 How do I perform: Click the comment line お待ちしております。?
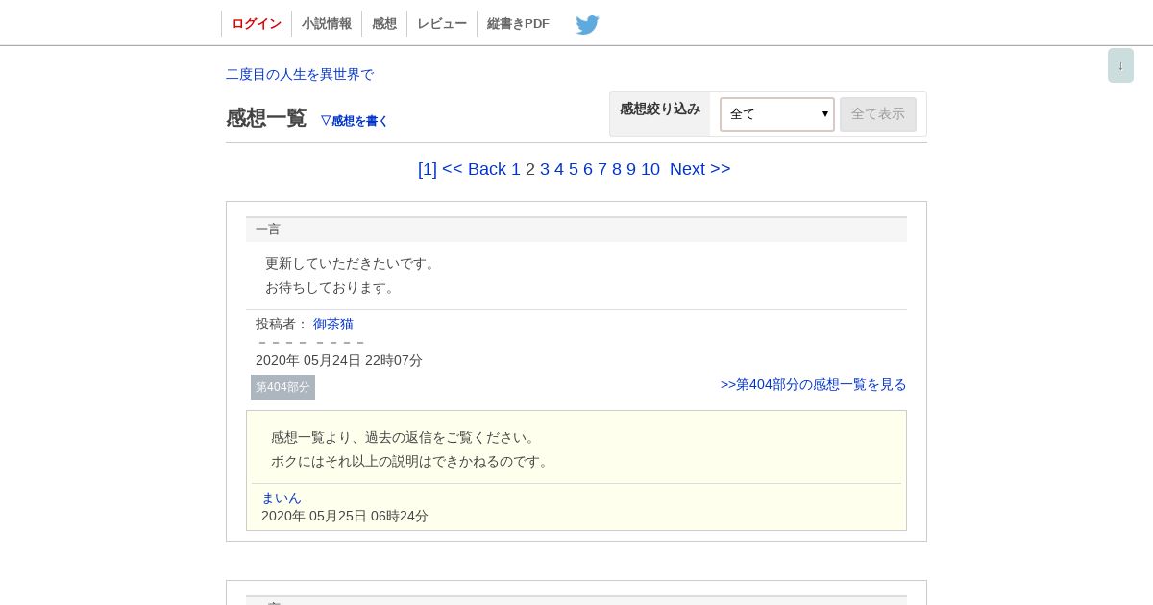332,287
